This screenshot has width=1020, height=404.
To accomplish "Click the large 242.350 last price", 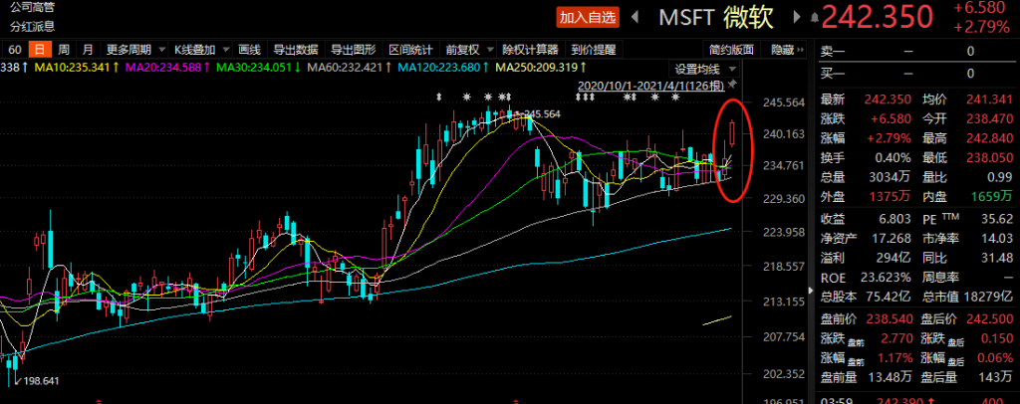I will click(x=878, y=18).
